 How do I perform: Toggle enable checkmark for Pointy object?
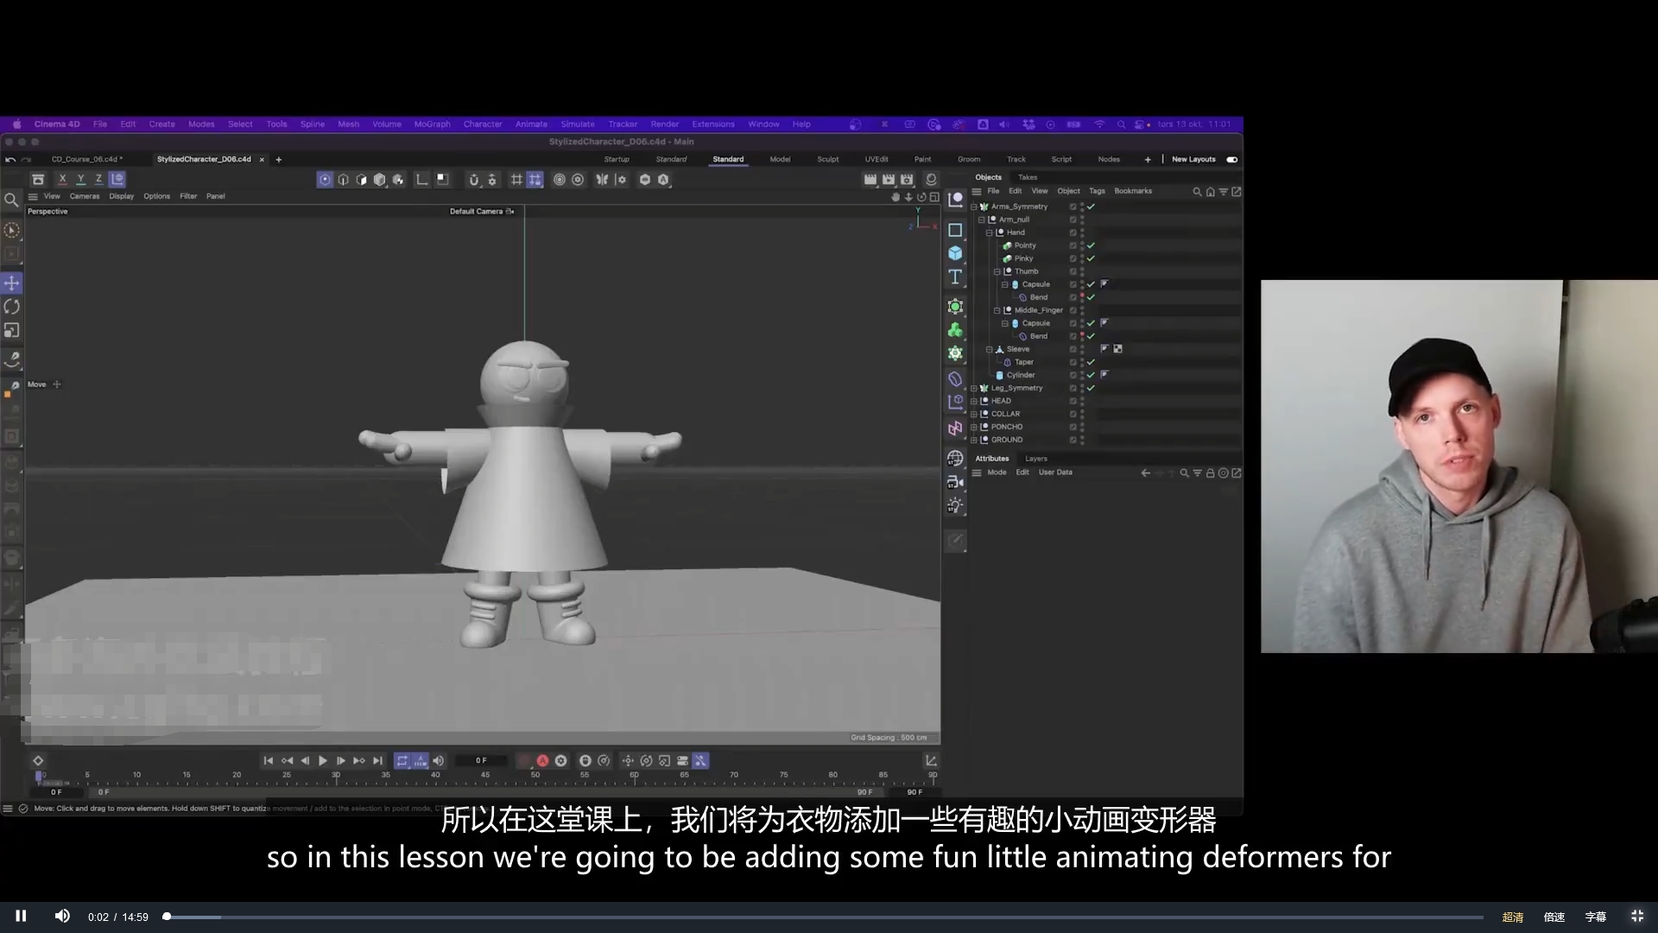coord(1091,246)
